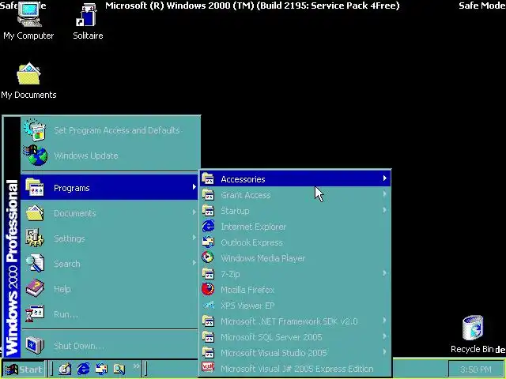Choose Run... from the Start menu

click(110, 314)
